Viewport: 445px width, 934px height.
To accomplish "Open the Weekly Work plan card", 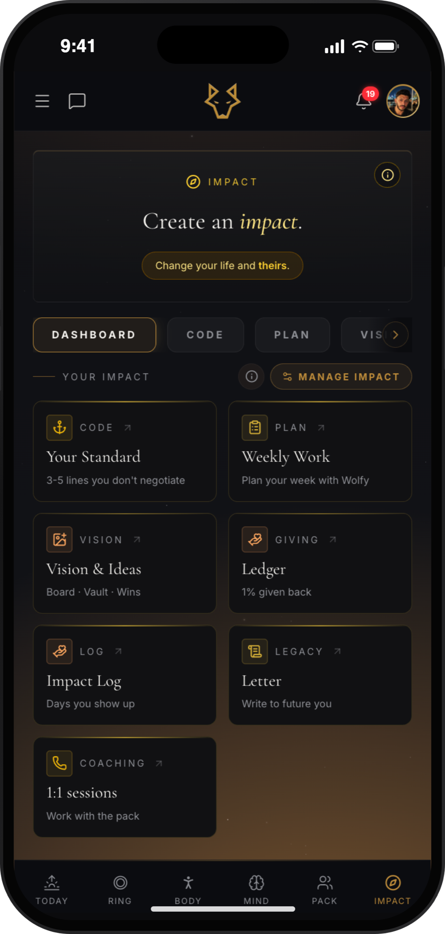I will pyautogui.click(x=320, y=451).
